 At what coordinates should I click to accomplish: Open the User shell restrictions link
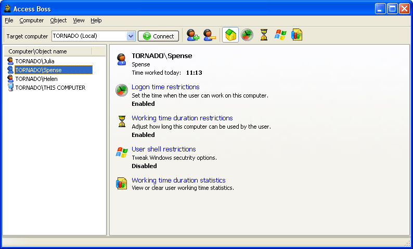coord(164,149)
